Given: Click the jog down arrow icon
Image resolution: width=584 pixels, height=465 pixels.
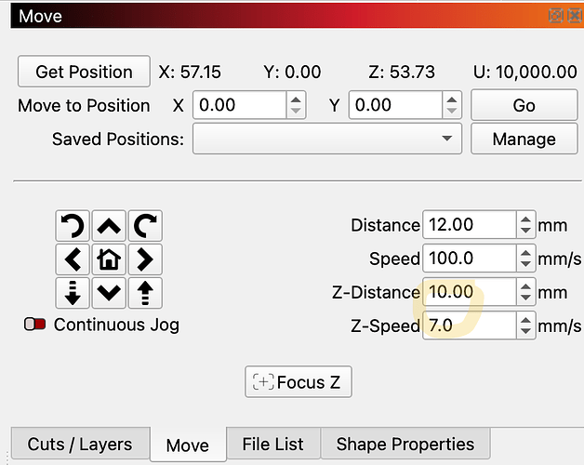Looking at the screenshot, I should (110, 292).
